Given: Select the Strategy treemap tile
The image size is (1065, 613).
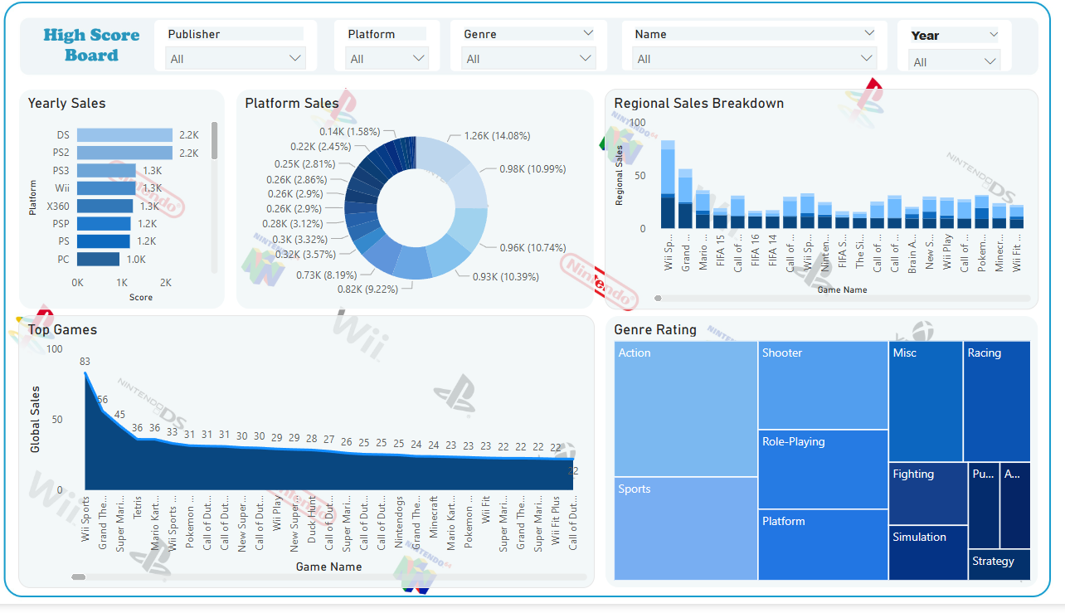Looking at the screenshot, I should coord(999,565).
